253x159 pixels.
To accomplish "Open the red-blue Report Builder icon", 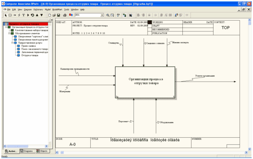I will click(x=71, y=15).
